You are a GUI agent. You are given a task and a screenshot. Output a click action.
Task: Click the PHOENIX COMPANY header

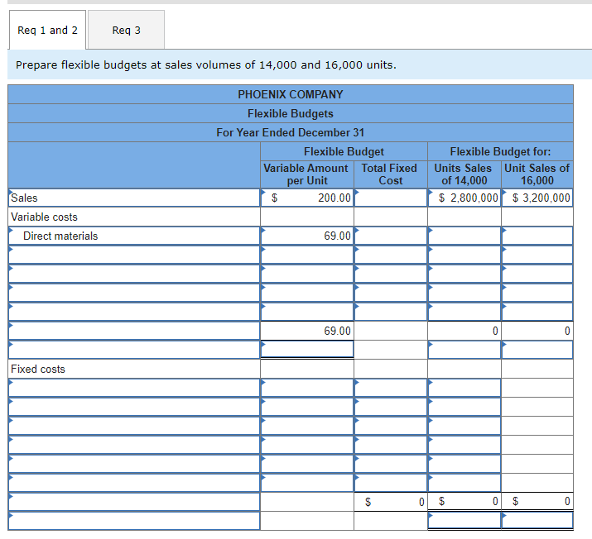291,94
